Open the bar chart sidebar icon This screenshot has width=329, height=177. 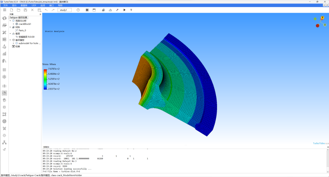[4, 54]
